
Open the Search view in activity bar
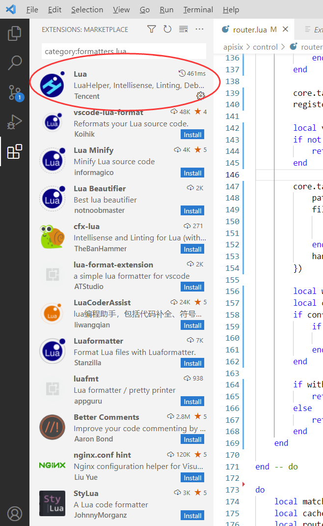point(14,63)
